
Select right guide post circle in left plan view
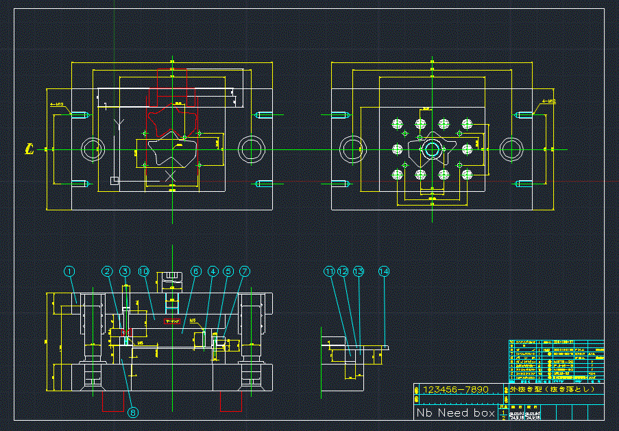pos(252,149)
